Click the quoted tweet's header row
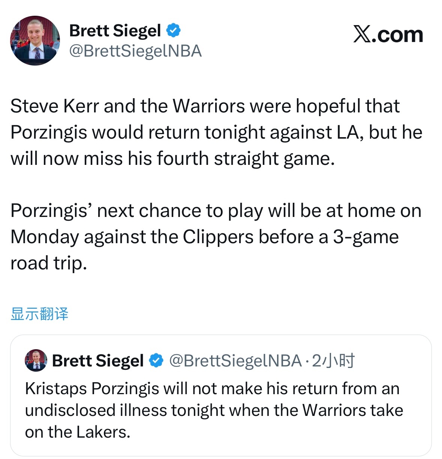This screenshot has height=459, width=442. 187,361
